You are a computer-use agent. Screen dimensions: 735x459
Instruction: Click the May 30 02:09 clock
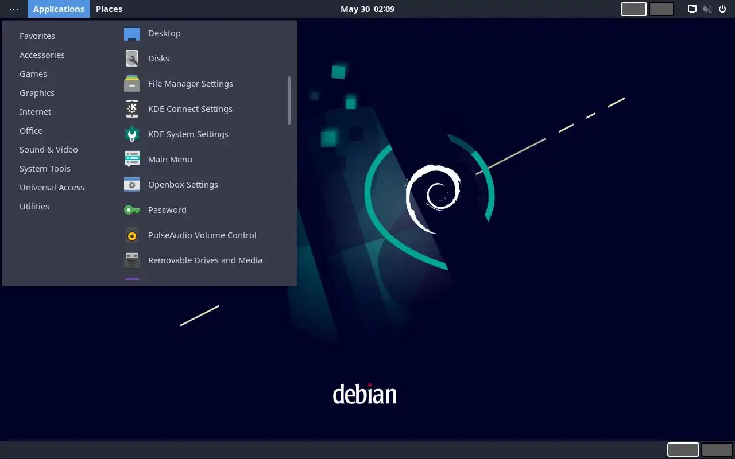tap(367, 9)
